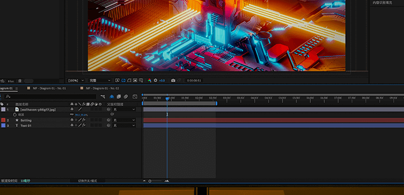The width and height of the screenshot is (404, 195).
Task: Toggle frame blending for the composition
Action: point(119,97)
